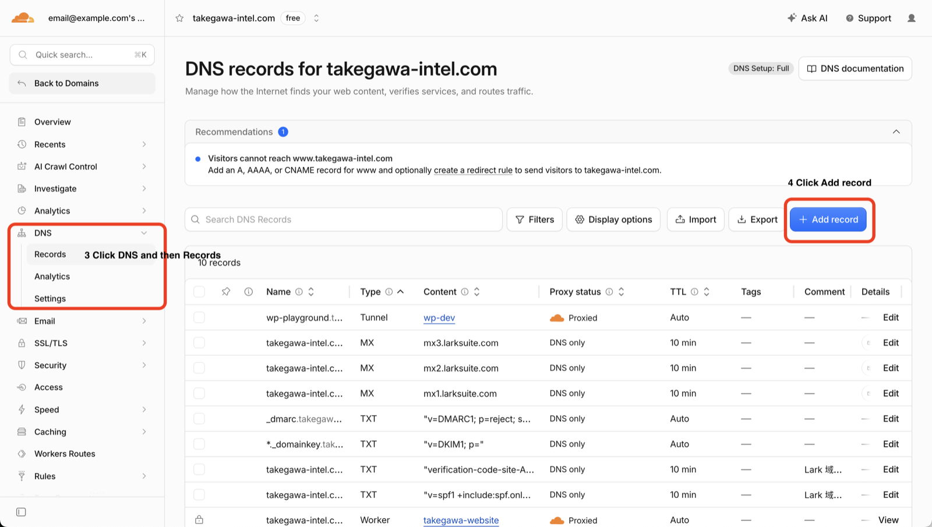Click the proxied cloud on takegawa-website Worker row

point(557,520)
